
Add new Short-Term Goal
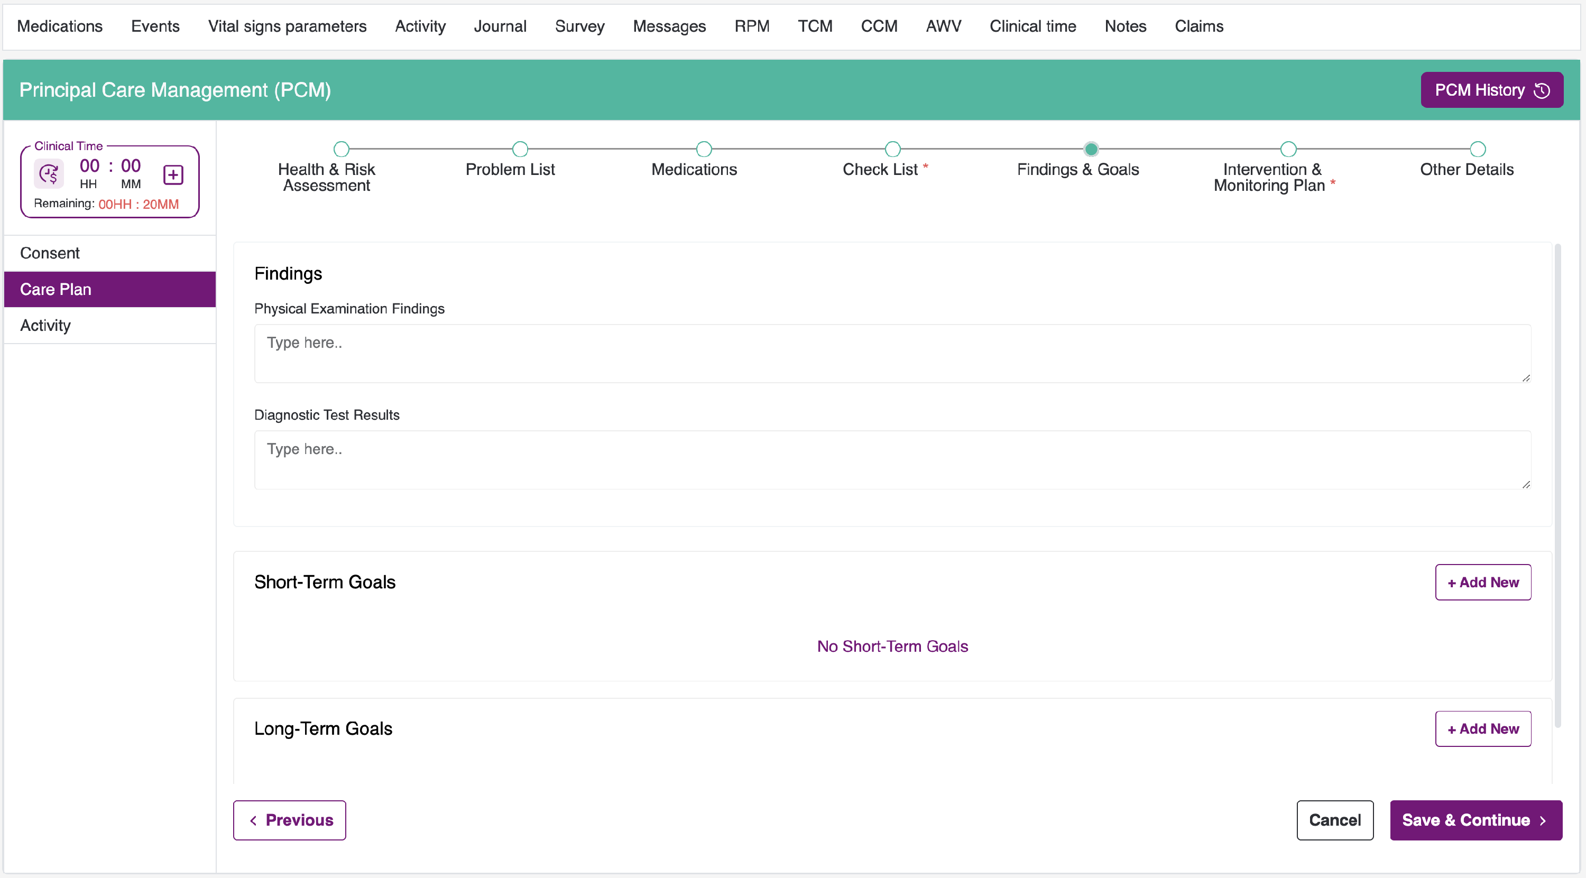[x=1482, y=582]
